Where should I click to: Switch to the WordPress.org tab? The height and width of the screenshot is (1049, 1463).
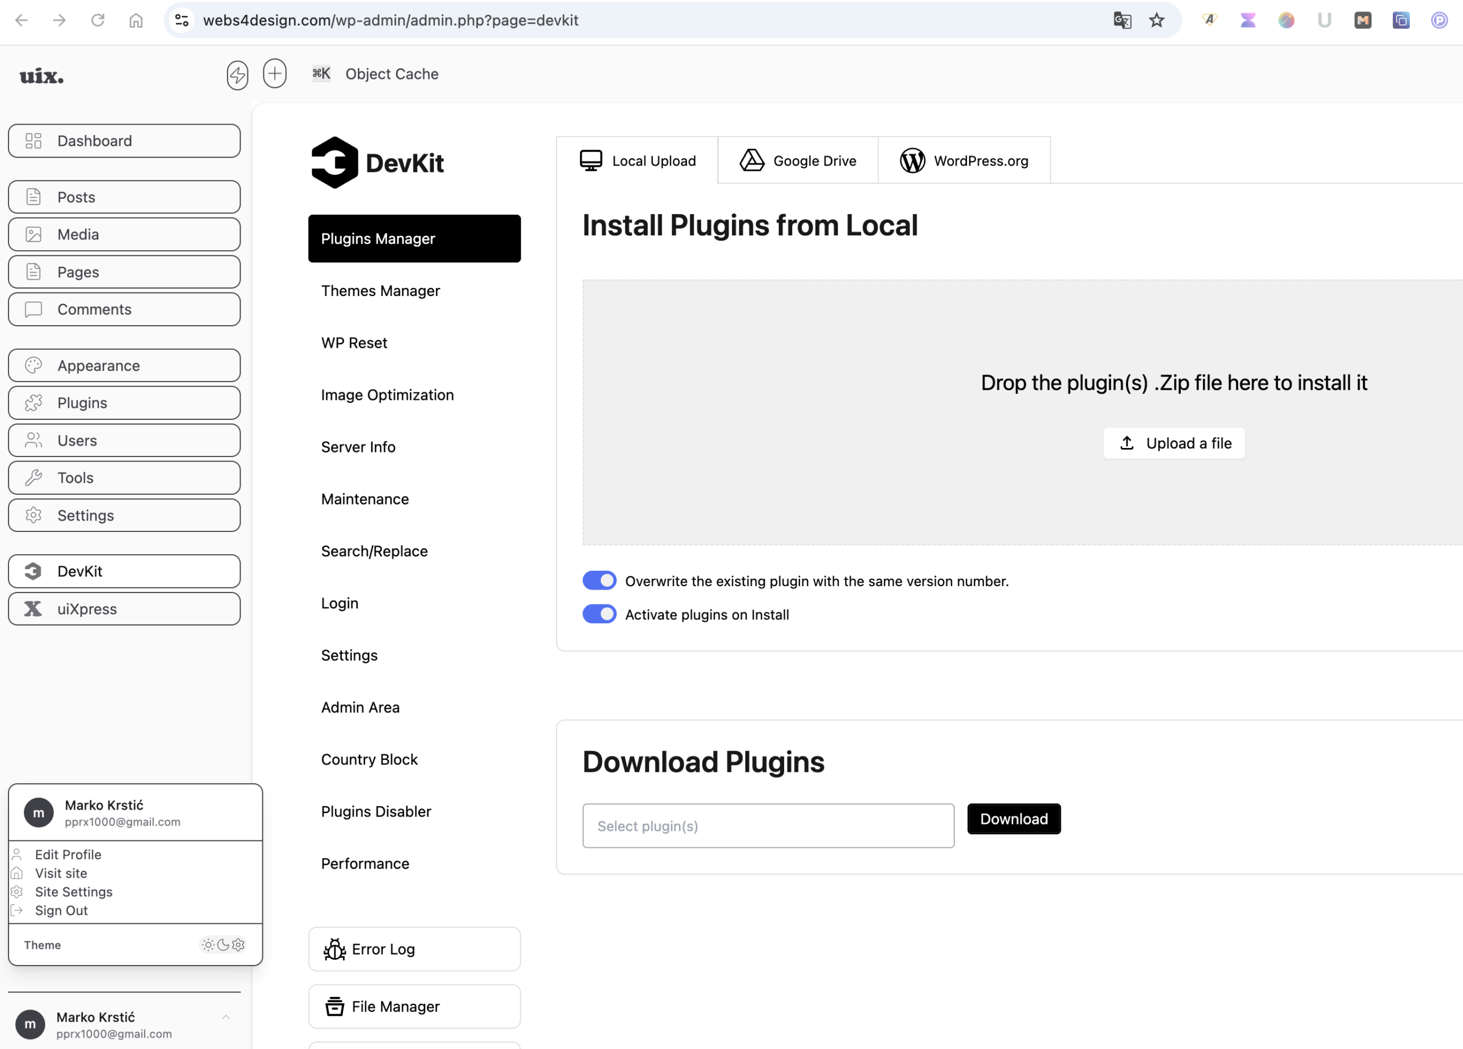[964, 161]
